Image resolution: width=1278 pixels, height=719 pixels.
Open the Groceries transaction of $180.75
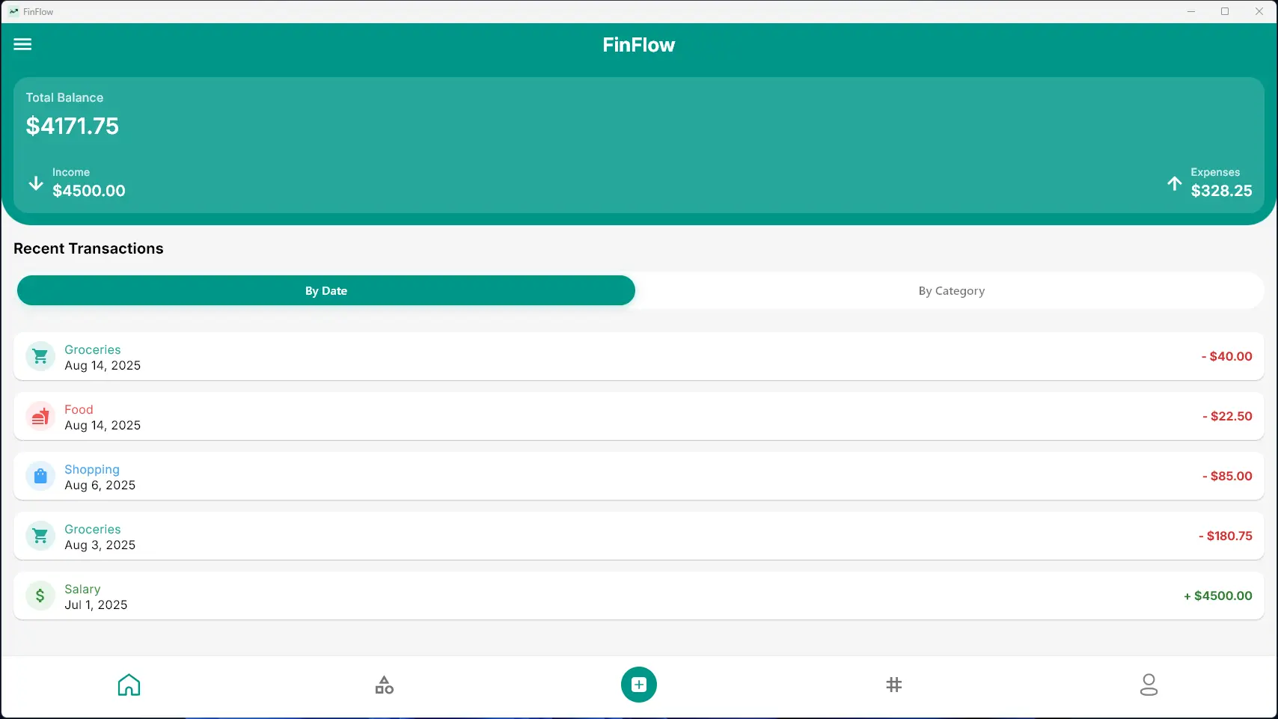(639, 536)
